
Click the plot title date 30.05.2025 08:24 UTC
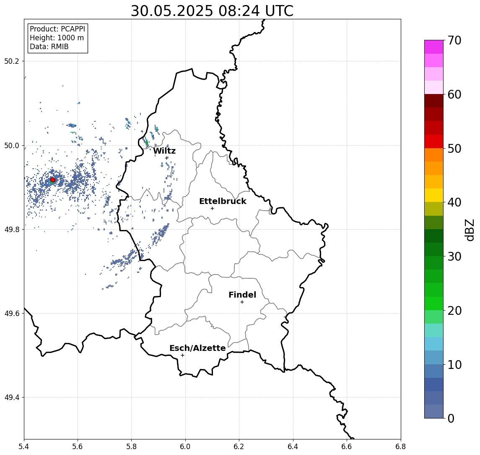pyautogui.click(x=212, y=11)
